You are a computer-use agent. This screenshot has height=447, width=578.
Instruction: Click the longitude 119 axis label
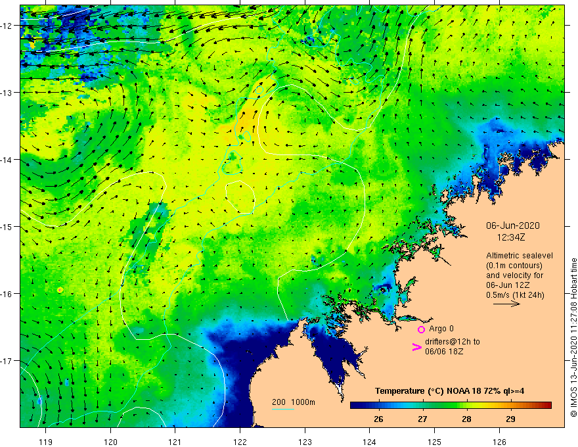click(x=46, y=442)
